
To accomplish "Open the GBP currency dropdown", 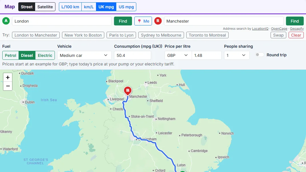I will pos(178,55).
